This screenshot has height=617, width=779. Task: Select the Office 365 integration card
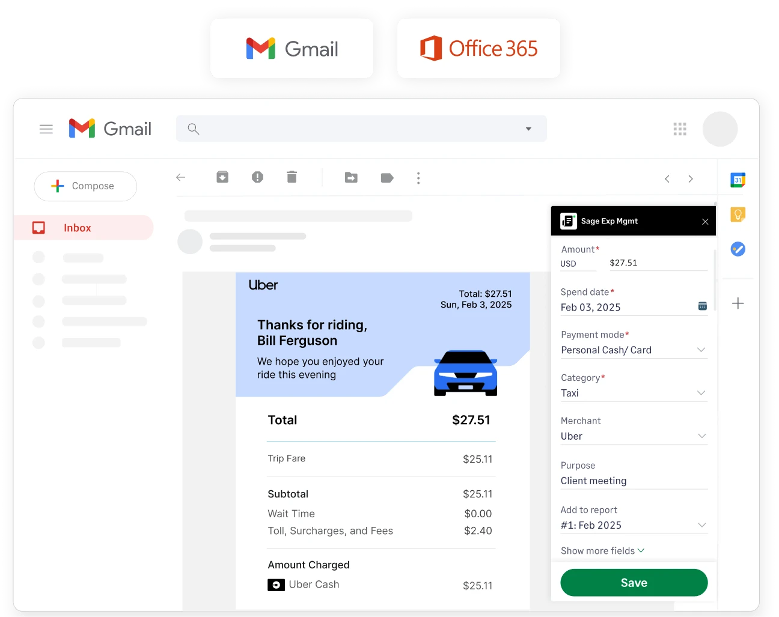(478, 48)
